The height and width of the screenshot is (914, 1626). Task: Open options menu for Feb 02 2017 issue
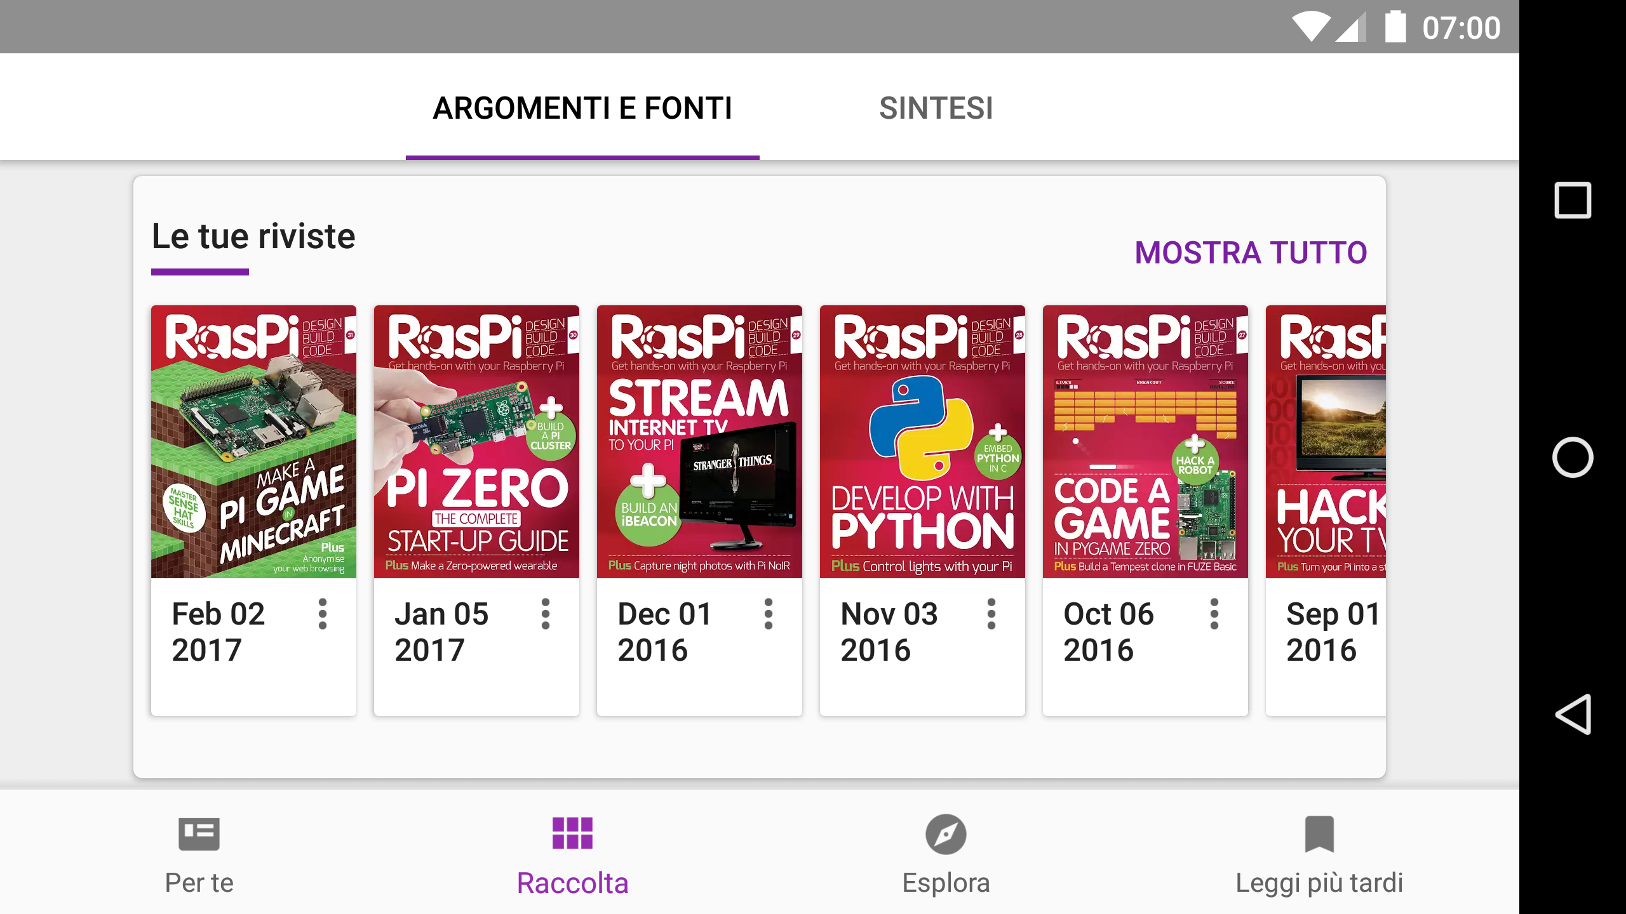(323, 614)
